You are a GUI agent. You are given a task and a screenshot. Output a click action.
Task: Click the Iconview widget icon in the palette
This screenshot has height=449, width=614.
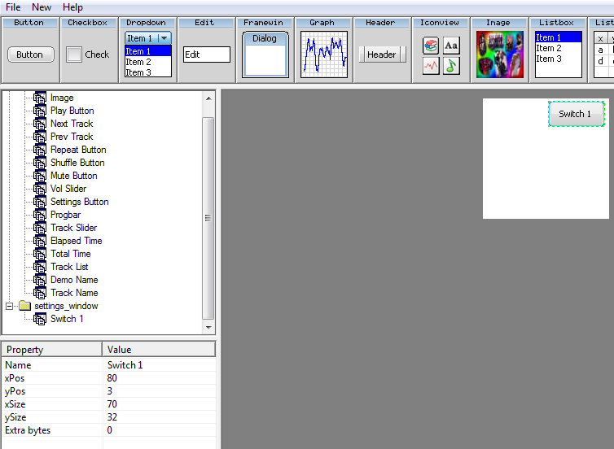click(441, 55)
